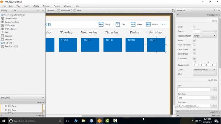Open Windows Start menu
Image resolution: width=221 pixels, height=124 pixels.
pyautogui.click(x=4, y=121)
